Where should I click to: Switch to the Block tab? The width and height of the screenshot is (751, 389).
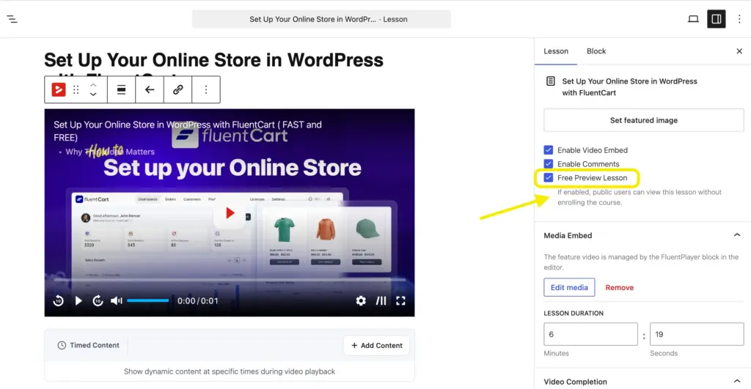(x=596, y=51)
